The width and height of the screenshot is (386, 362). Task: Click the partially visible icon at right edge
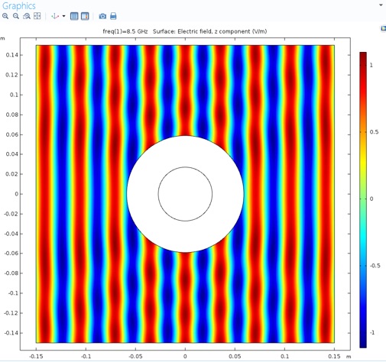[x=384, y=28]
